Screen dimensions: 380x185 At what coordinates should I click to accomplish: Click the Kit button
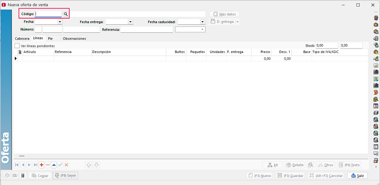tap(273, 165)
